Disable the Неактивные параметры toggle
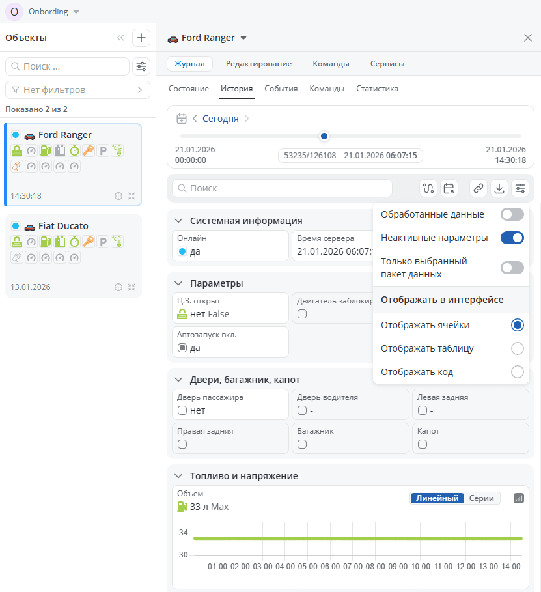This screenshot has height=592, width=541. click(512, 238)
